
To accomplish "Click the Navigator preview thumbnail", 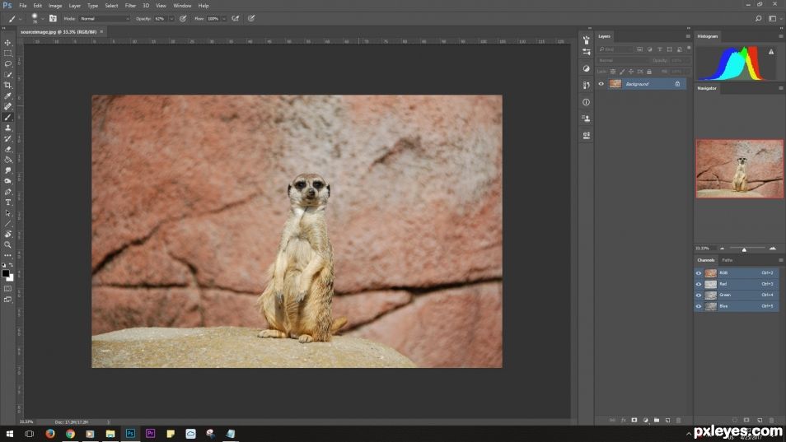I will pyautogui.click(x=739, y=169).
